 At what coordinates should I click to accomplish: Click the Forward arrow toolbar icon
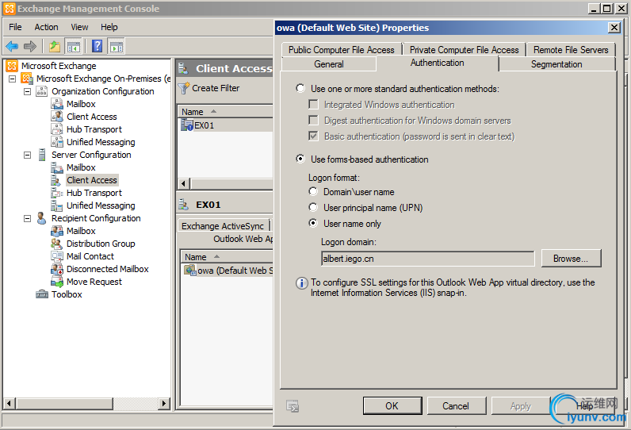[x=30, y=46]
